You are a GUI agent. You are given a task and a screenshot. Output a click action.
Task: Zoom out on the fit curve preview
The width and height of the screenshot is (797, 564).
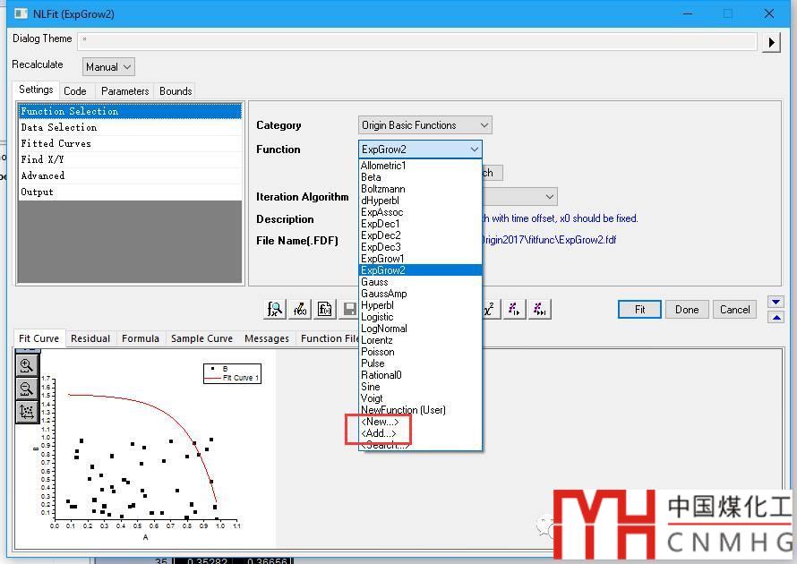point(27,389)
